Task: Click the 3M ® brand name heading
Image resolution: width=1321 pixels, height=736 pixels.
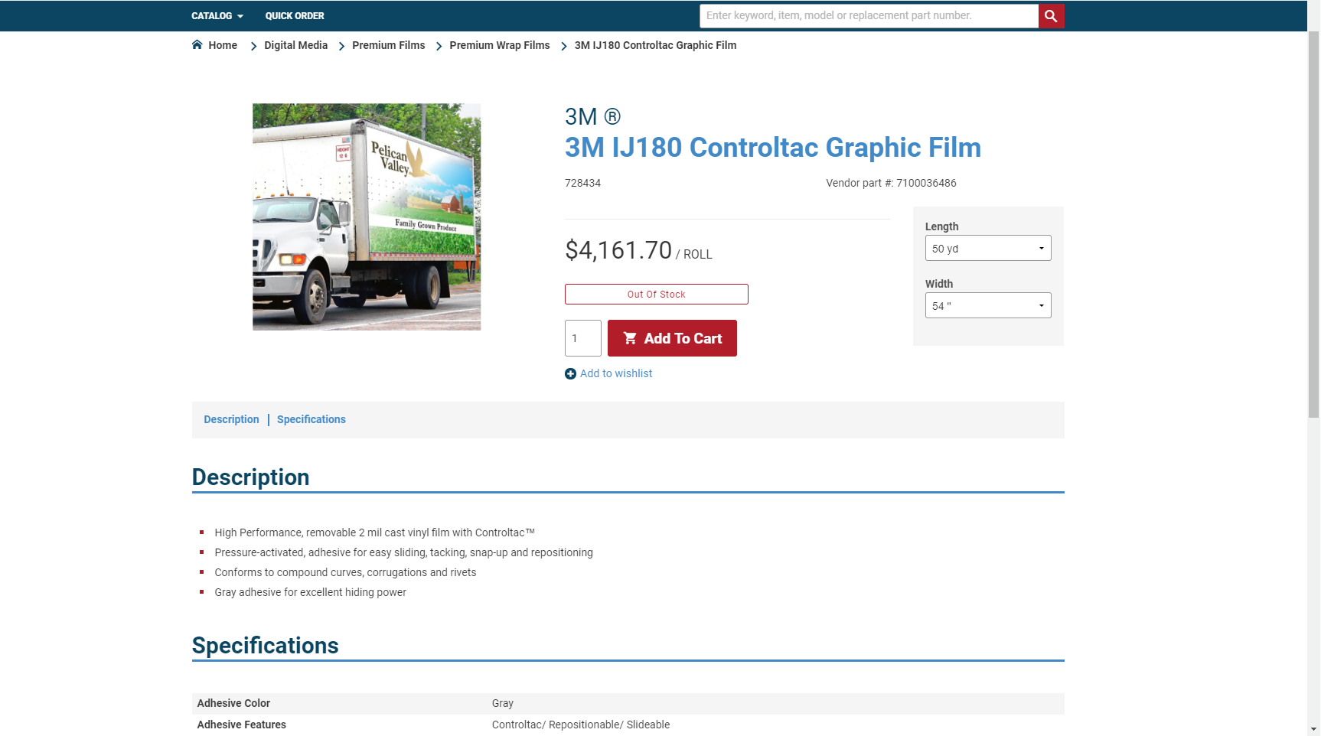Action: (x=592, y=116)
